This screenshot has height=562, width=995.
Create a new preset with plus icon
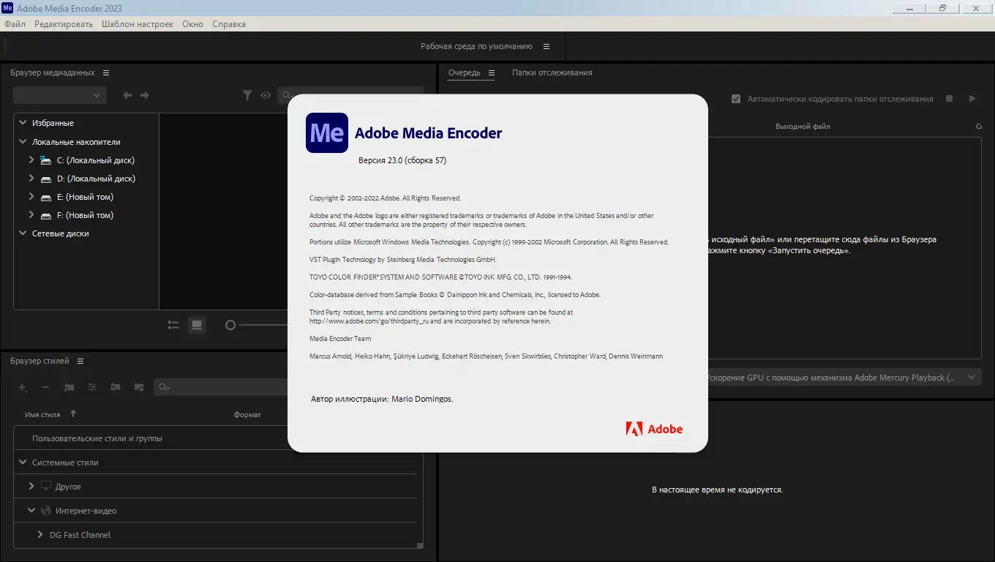coord(23,387)
